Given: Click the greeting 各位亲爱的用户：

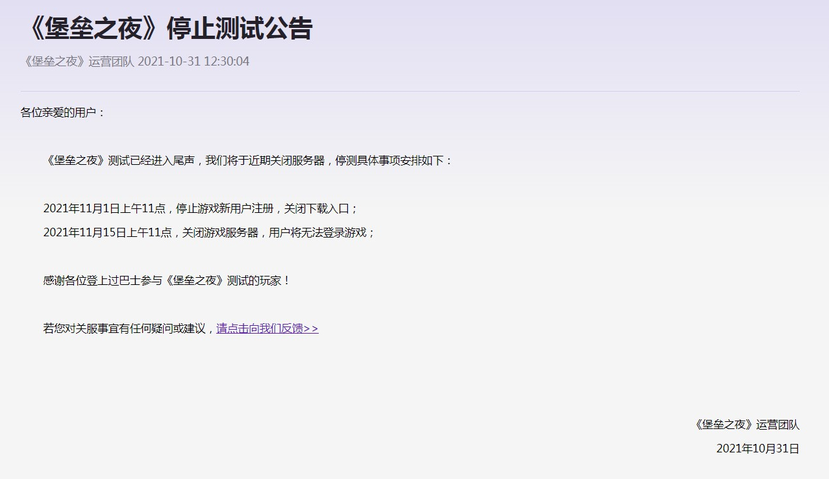Looking at the screenshot, I should [x=63, y=113].
